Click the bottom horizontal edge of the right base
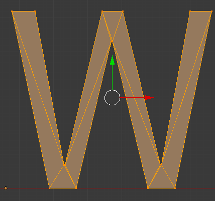The image size is (215, 201). click(161, 188)
